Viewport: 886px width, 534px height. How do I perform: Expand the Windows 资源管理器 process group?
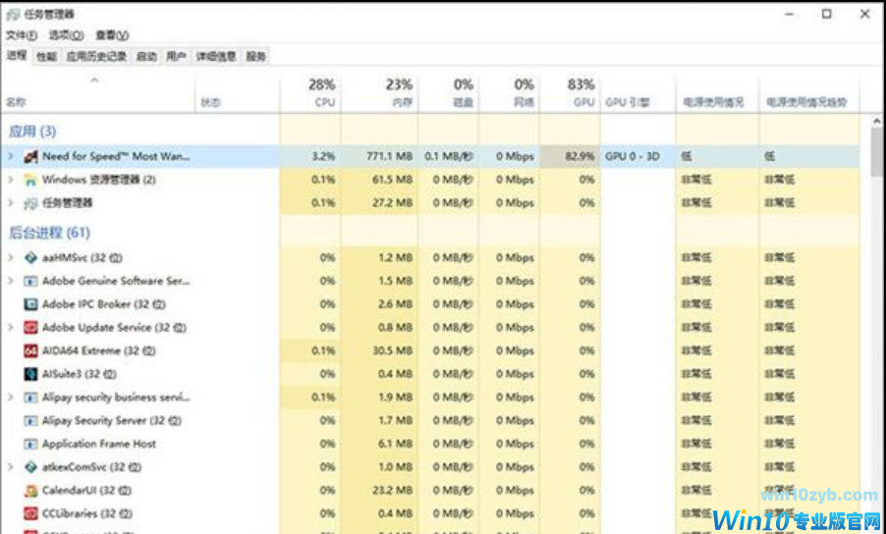click(10, 180)
